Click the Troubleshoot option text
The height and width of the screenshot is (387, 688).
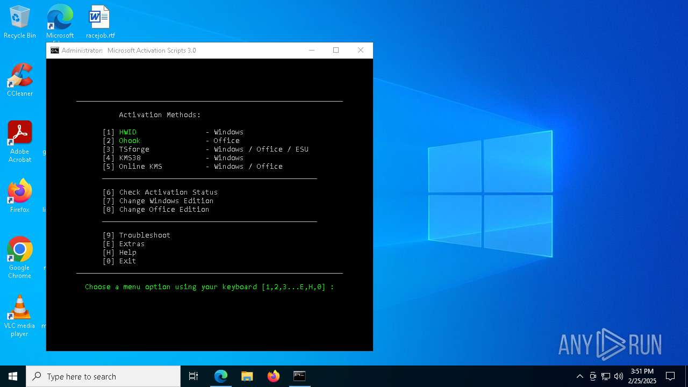point(145,235)
